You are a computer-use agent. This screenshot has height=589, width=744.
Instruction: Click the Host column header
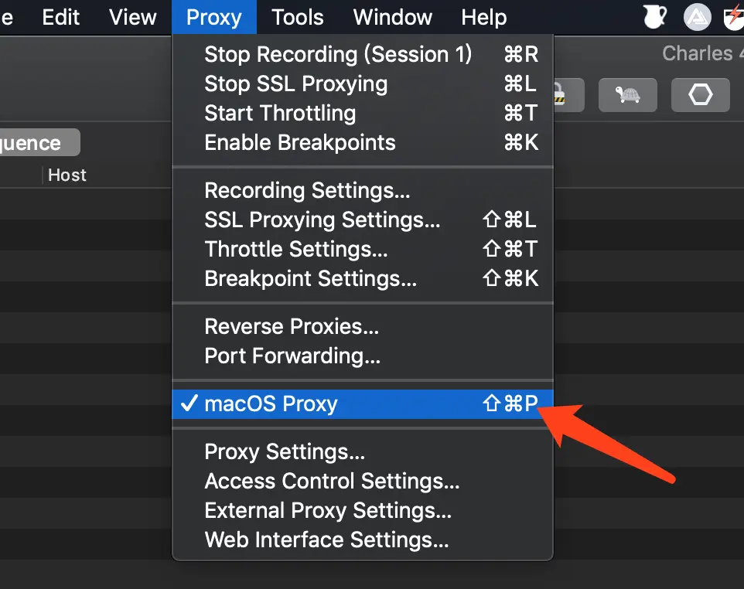67,175
